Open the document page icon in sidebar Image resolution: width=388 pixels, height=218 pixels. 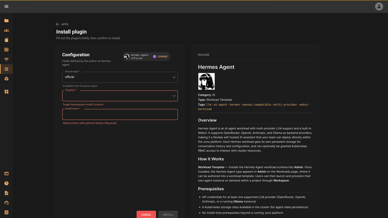coord(6,193)
